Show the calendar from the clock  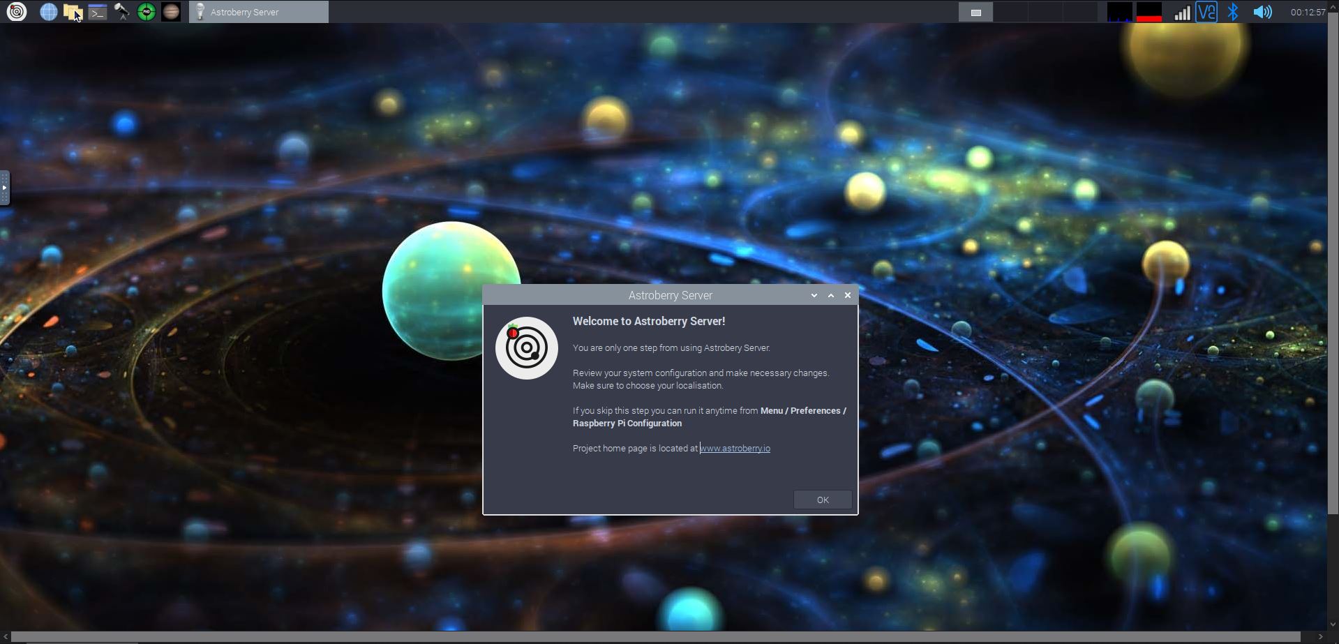(x=1307, y=12)
